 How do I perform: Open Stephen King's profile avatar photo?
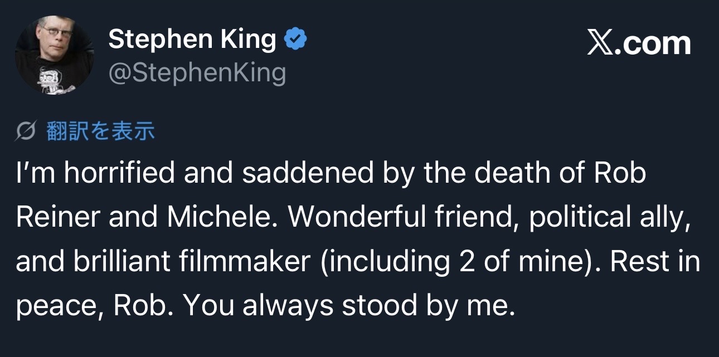[54, 54]
